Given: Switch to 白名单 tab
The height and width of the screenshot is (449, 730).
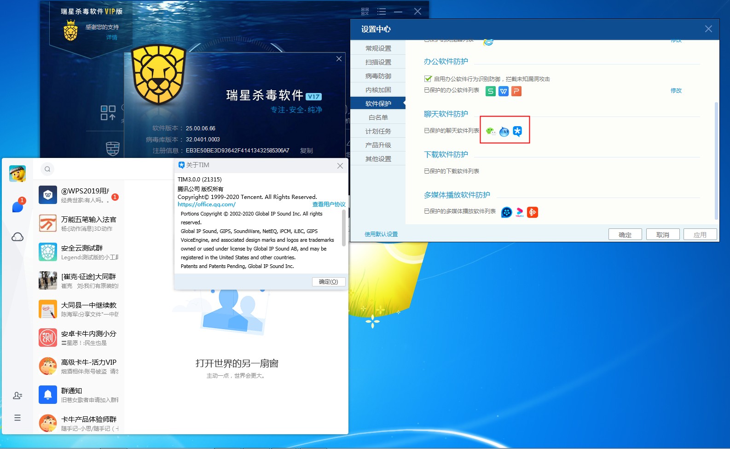Looking at the screenshot, I should tap(378, 117).
